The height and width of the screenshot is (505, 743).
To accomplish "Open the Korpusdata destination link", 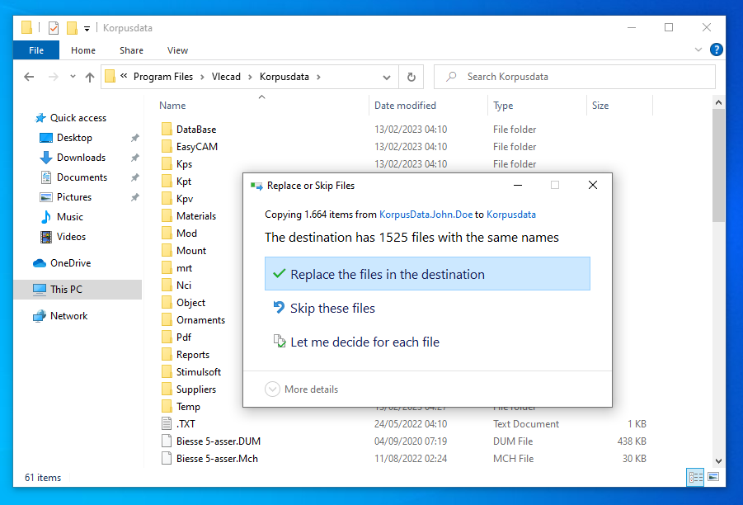I will click(510, 215).
